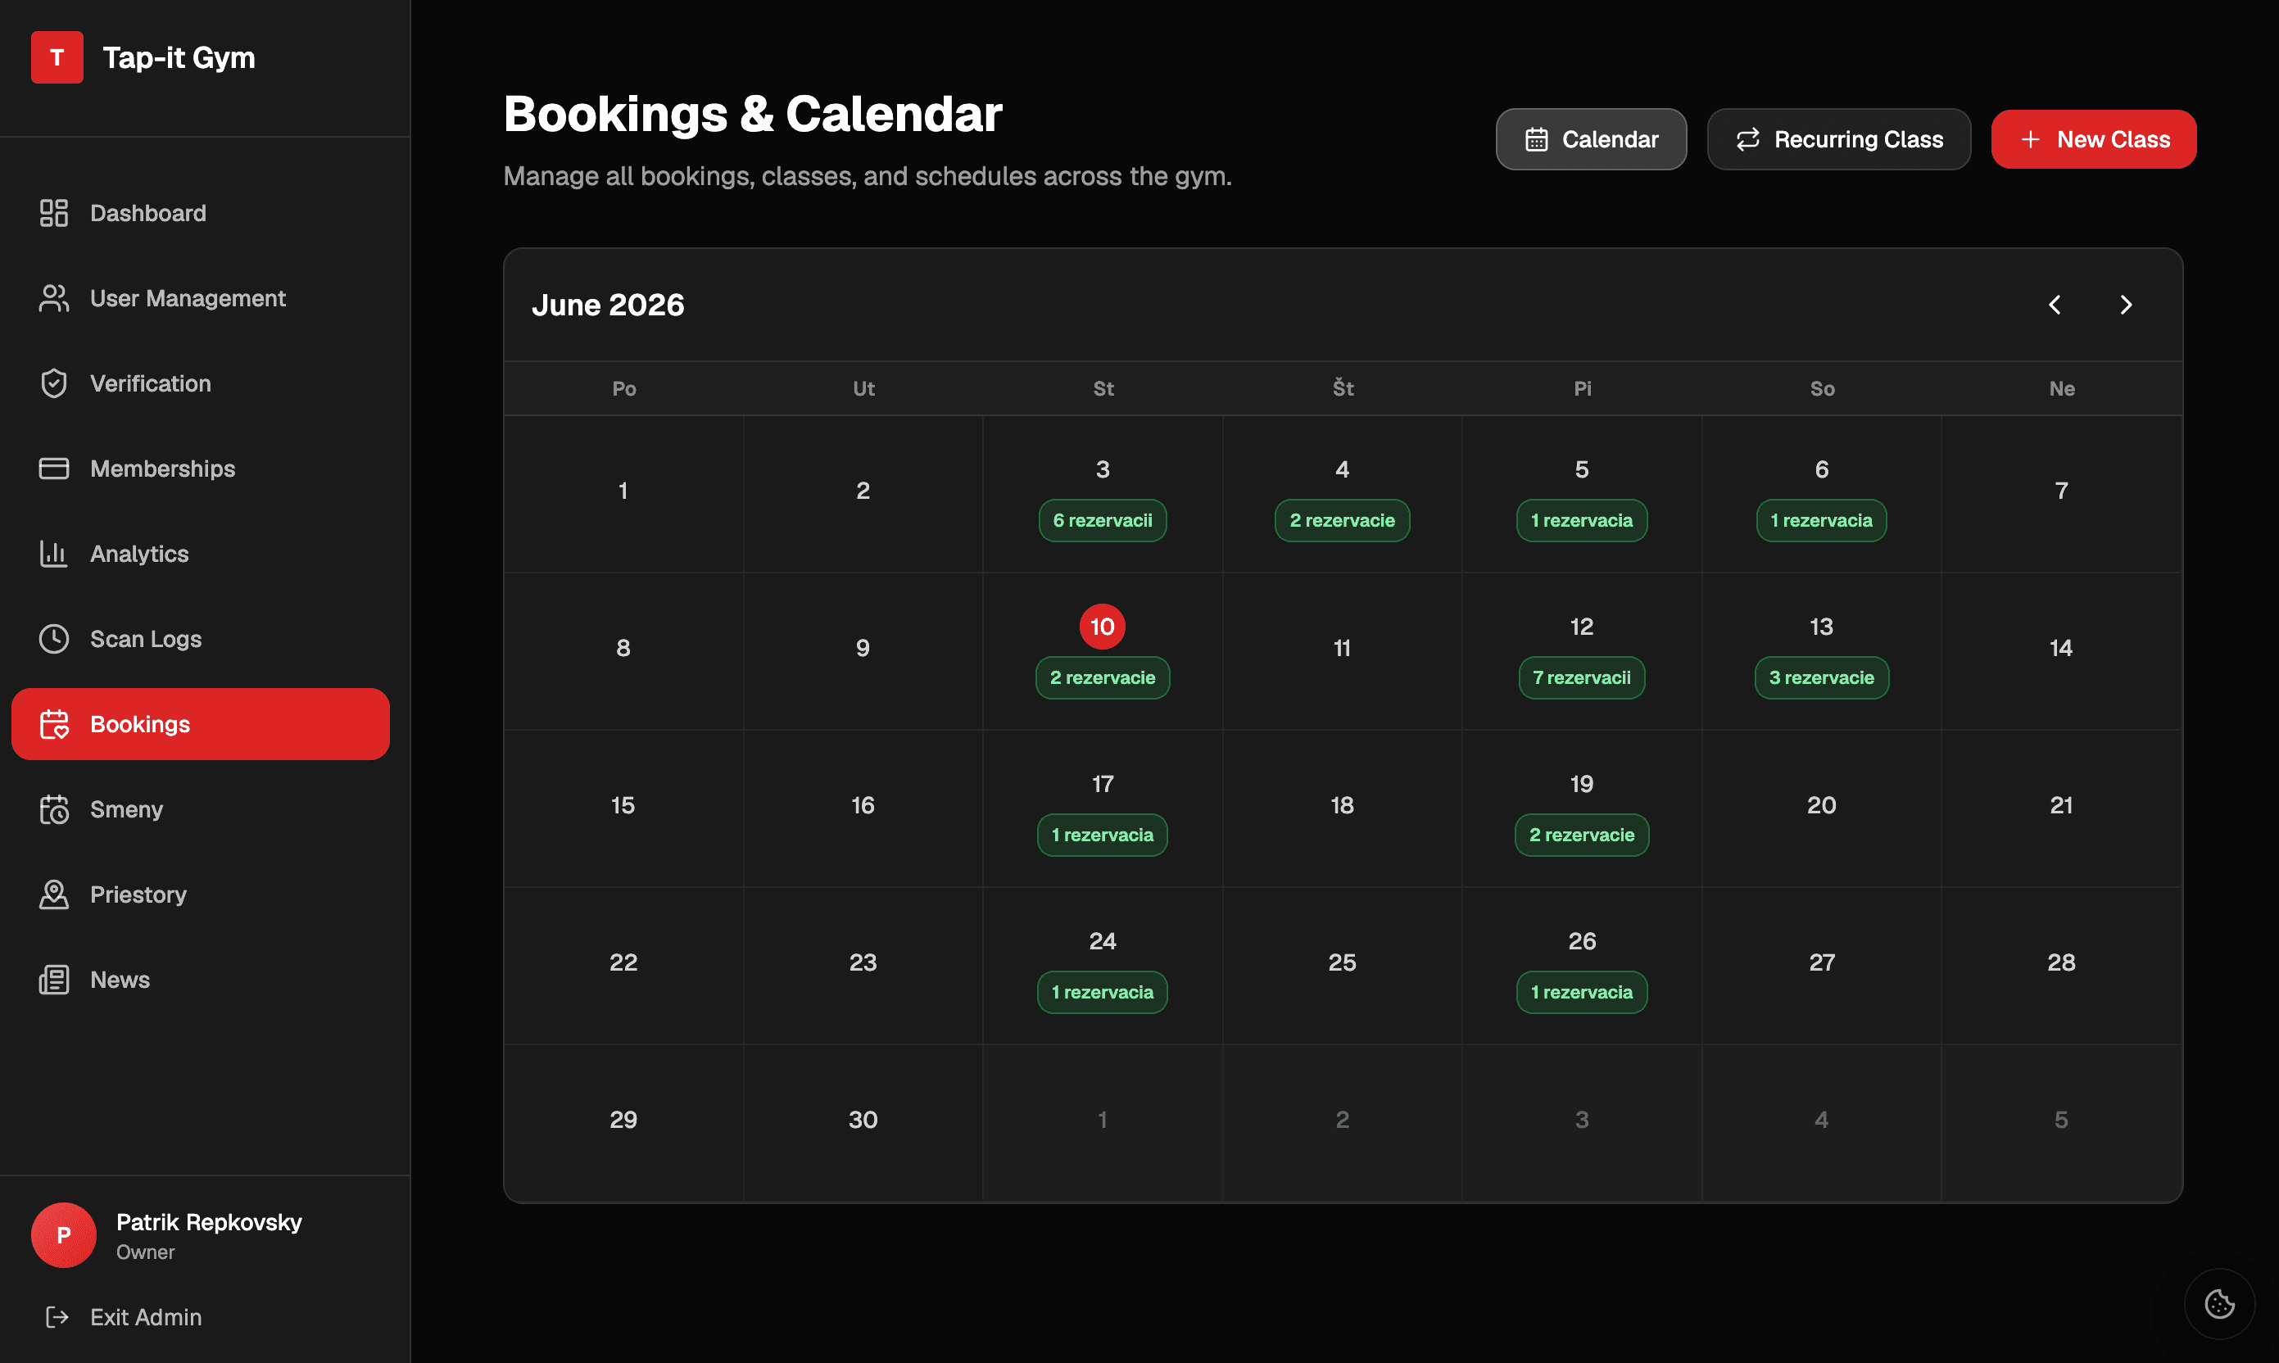
Task: Open the 3 rezervacie badge on June 13
Action: pos(1822,678)
